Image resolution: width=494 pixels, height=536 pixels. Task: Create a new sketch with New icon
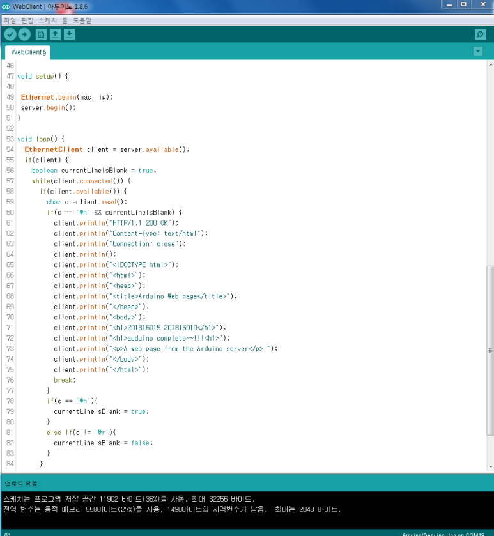[41, 34]
